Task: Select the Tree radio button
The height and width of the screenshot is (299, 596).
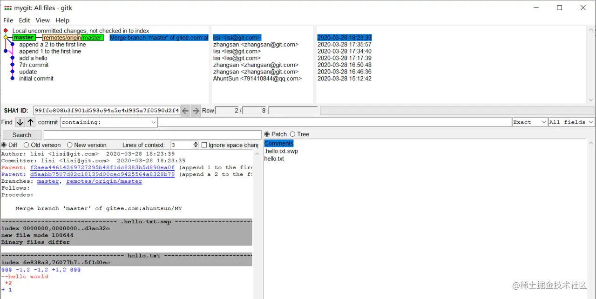Action: point(292,134)
